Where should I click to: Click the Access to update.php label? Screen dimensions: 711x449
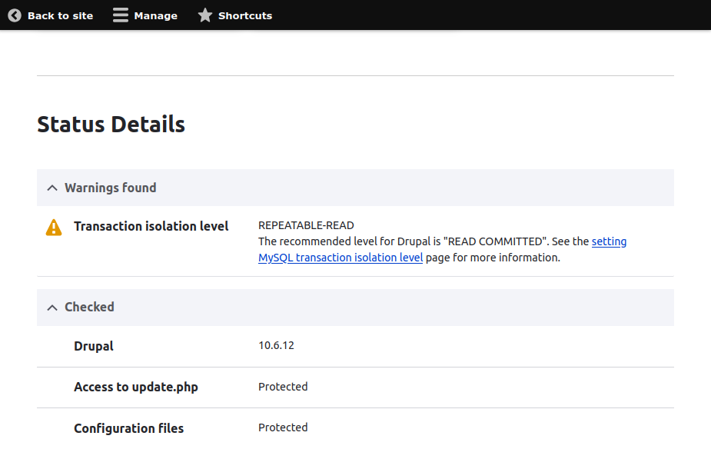136,387
